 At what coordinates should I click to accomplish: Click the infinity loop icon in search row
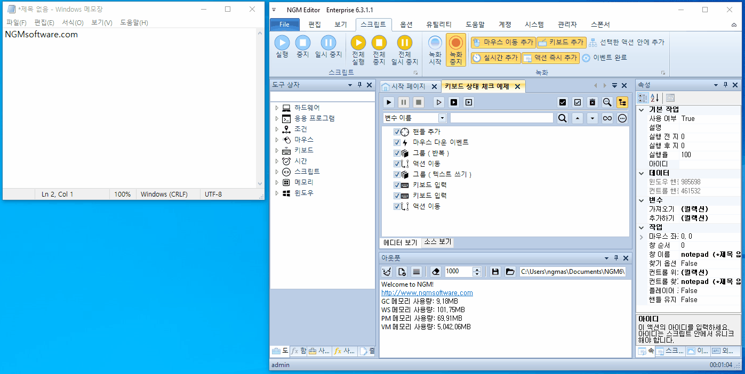[x=607, y=118]
